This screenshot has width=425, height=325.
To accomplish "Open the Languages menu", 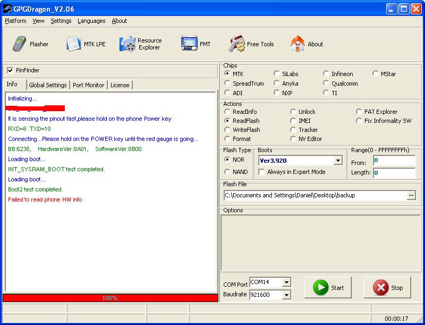I will pos(91,21).
